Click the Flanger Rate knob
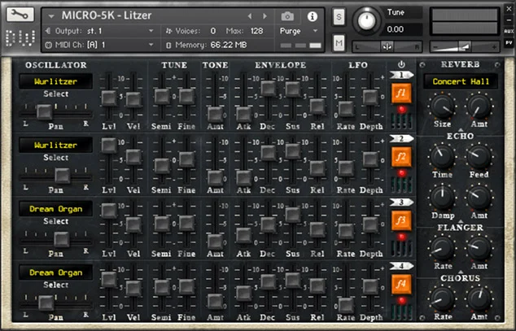 tap(442, 249)
